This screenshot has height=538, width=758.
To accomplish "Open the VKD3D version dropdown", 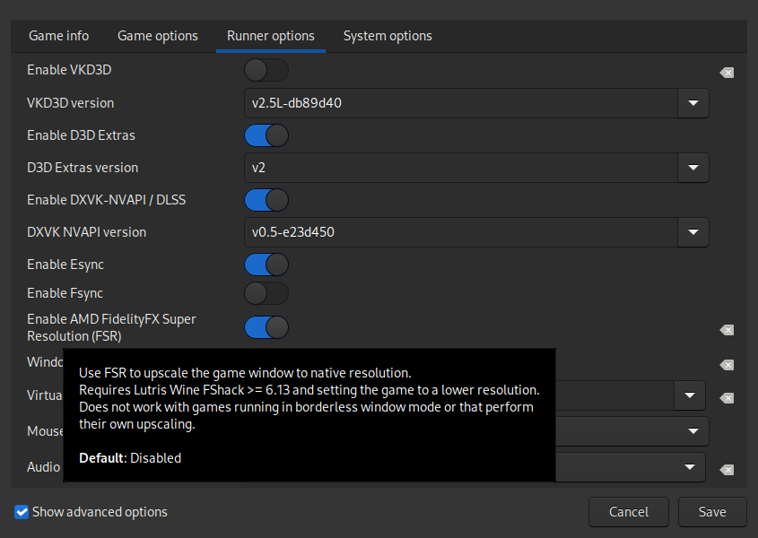I will [x=693, y=103].
